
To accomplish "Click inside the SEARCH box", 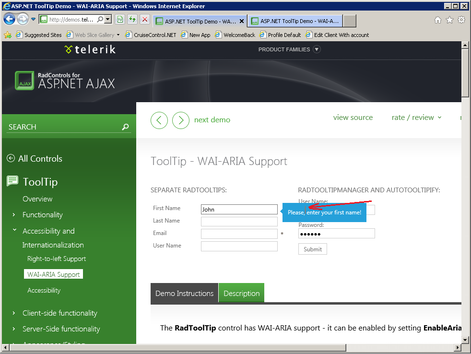I will coord(64,127).
